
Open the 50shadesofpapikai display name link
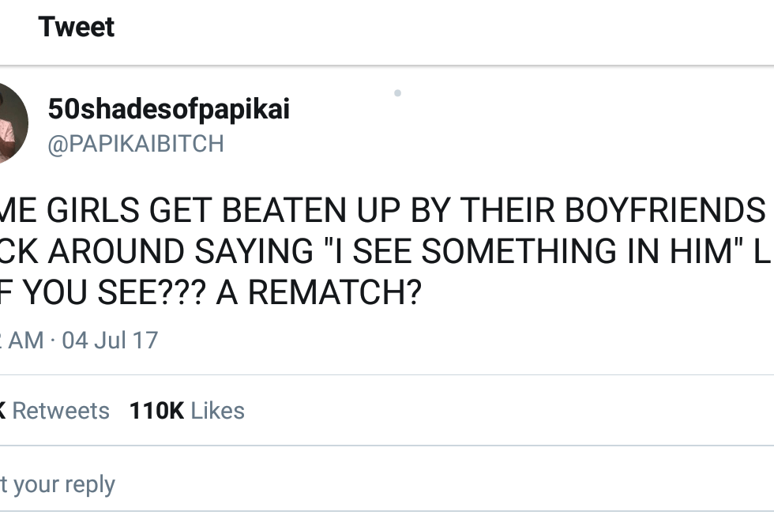(168, 110)
